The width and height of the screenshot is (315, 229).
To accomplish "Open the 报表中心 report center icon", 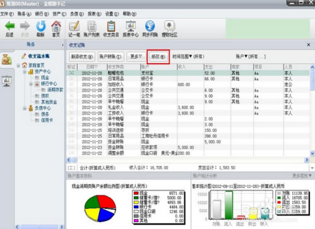I will click(x=131, y=26).
